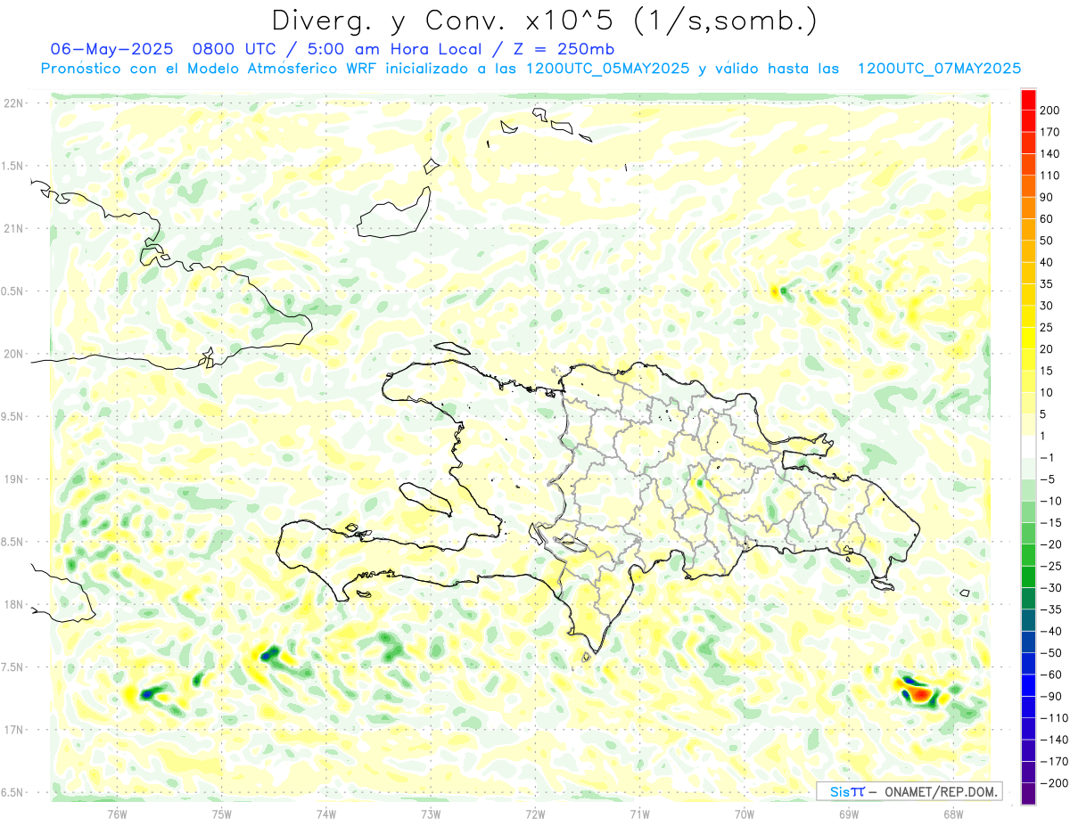1070x826 pixels.
Task: Click the '75W' longitude label
Action: [222, 814]
